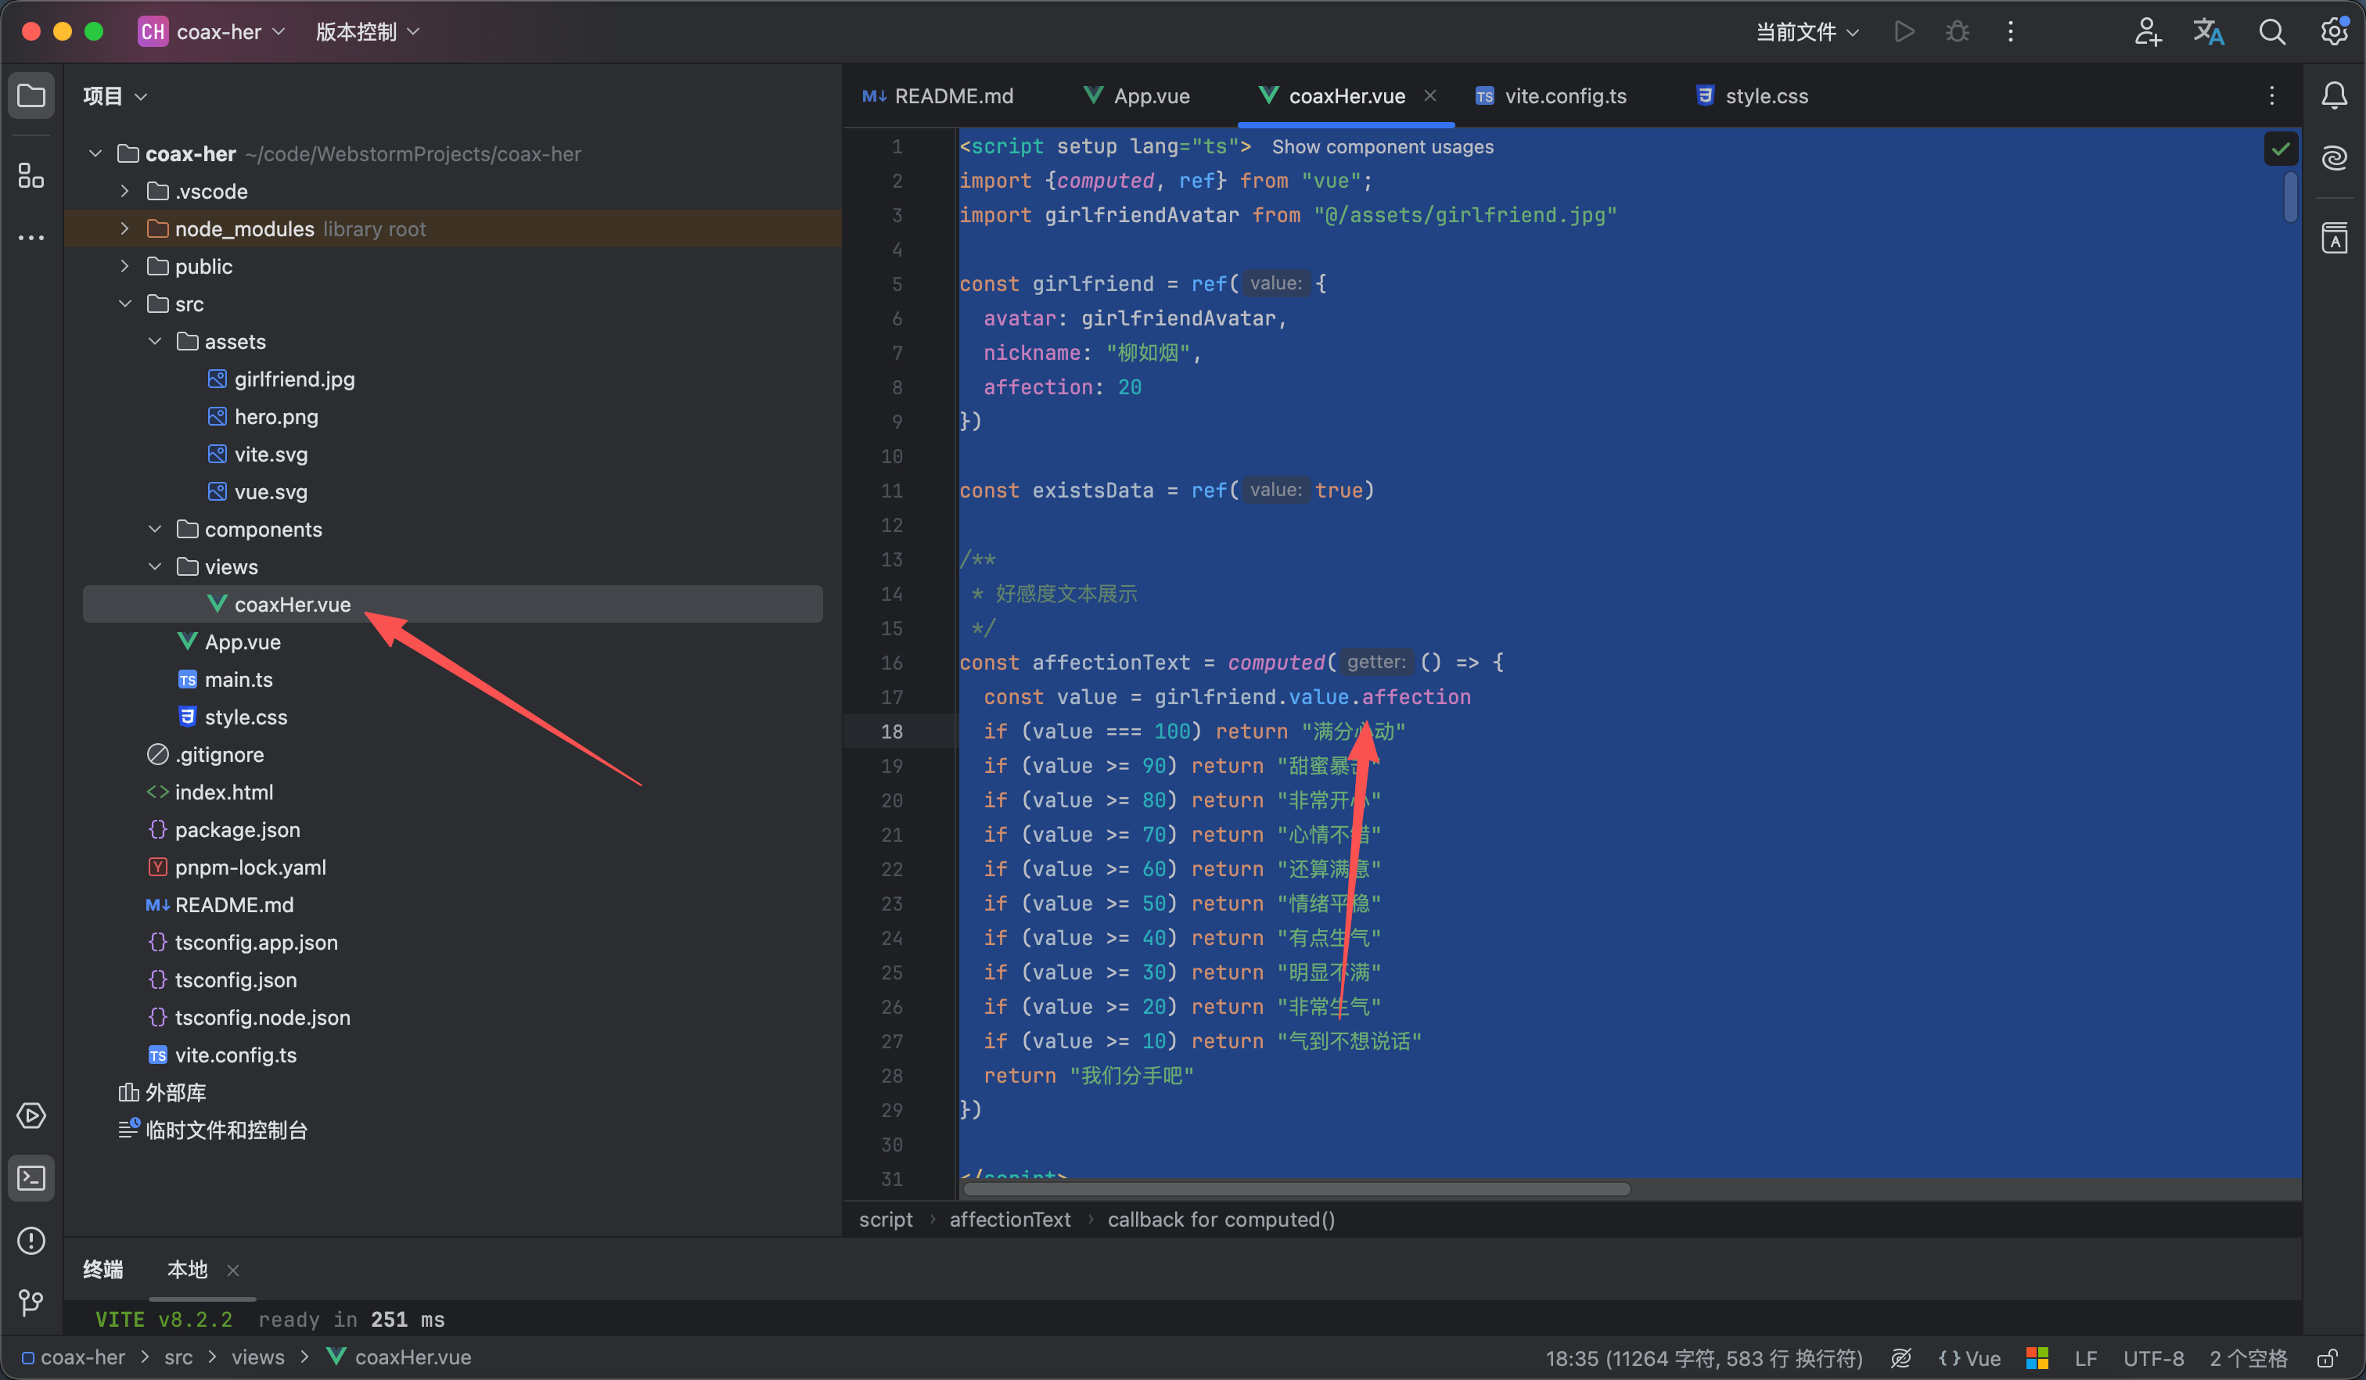Open the editor tabs more options menu

(2271, 95)
